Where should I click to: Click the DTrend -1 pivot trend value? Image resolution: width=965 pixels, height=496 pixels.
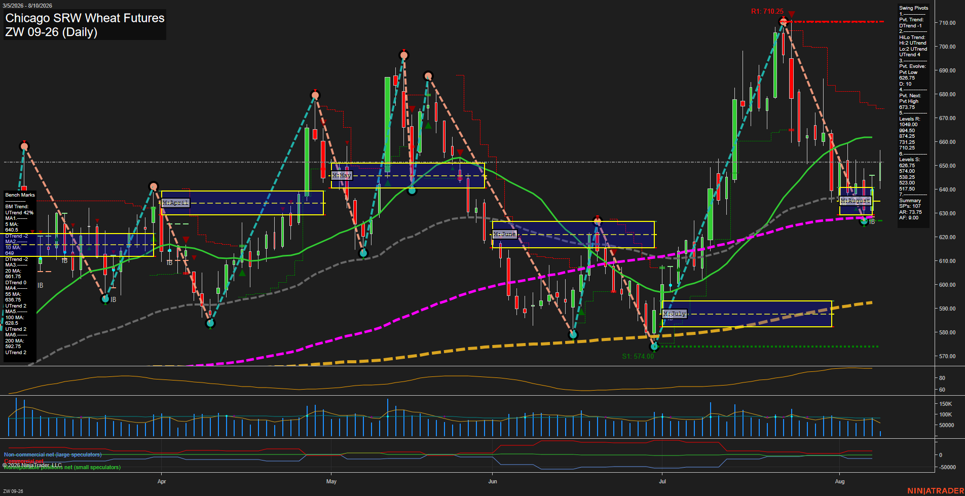[910, 26]
